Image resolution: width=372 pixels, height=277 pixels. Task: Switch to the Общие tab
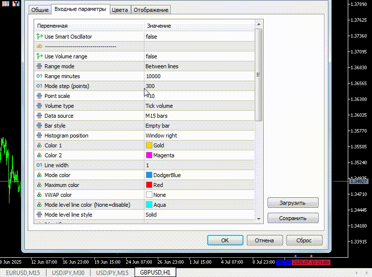click(x=40, y=10)
